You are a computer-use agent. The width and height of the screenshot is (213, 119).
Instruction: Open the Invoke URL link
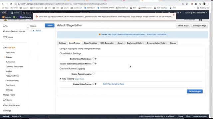[x=139, y=34]
